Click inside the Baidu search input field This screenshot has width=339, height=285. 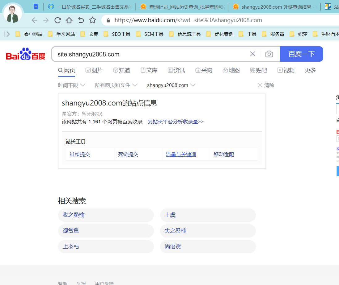(x=139, y=54)
